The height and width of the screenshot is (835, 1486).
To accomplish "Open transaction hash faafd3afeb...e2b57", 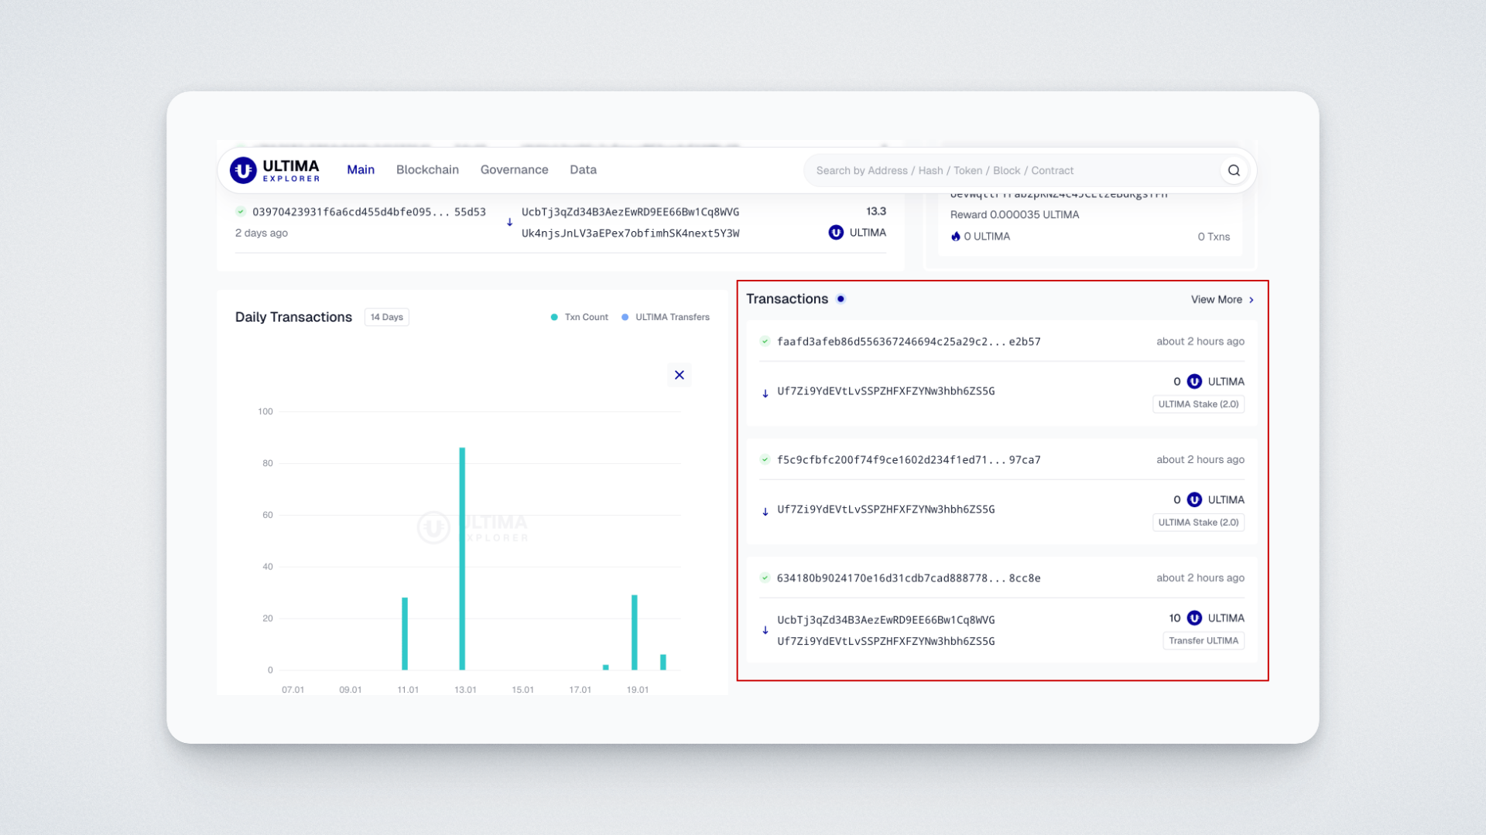I will pyautogui.click(x=908, y=341).
